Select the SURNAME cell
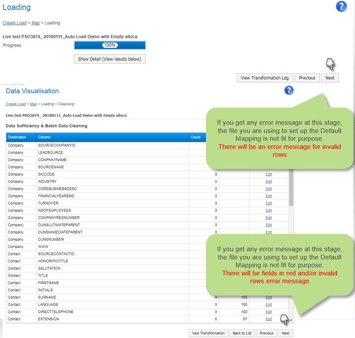This screenshot has width=355, height=338. [113, 297]
